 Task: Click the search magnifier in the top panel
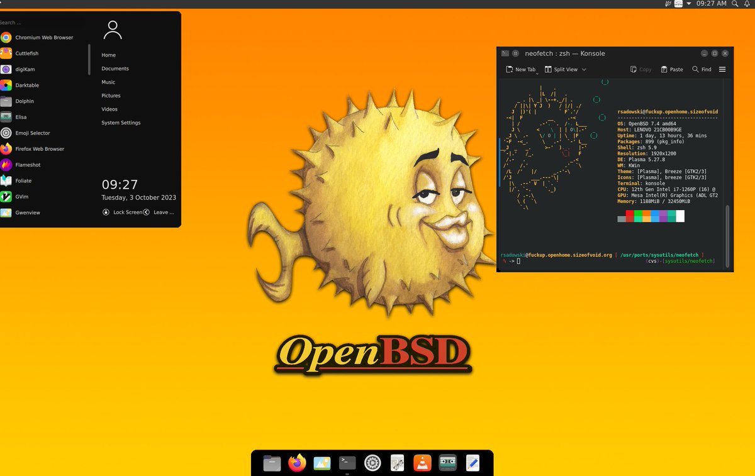[735, 4]
